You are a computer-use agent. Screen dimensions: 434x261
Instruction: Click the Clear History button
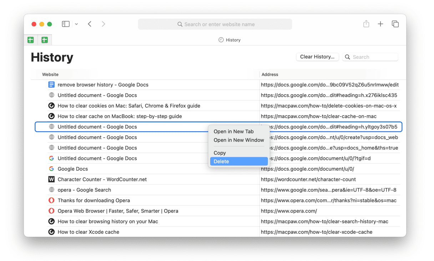pos(317,57)
